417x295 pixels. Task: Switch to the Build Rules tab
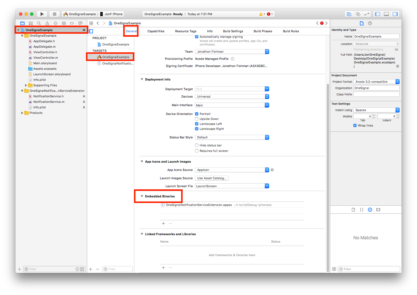(x=291, y=31)
